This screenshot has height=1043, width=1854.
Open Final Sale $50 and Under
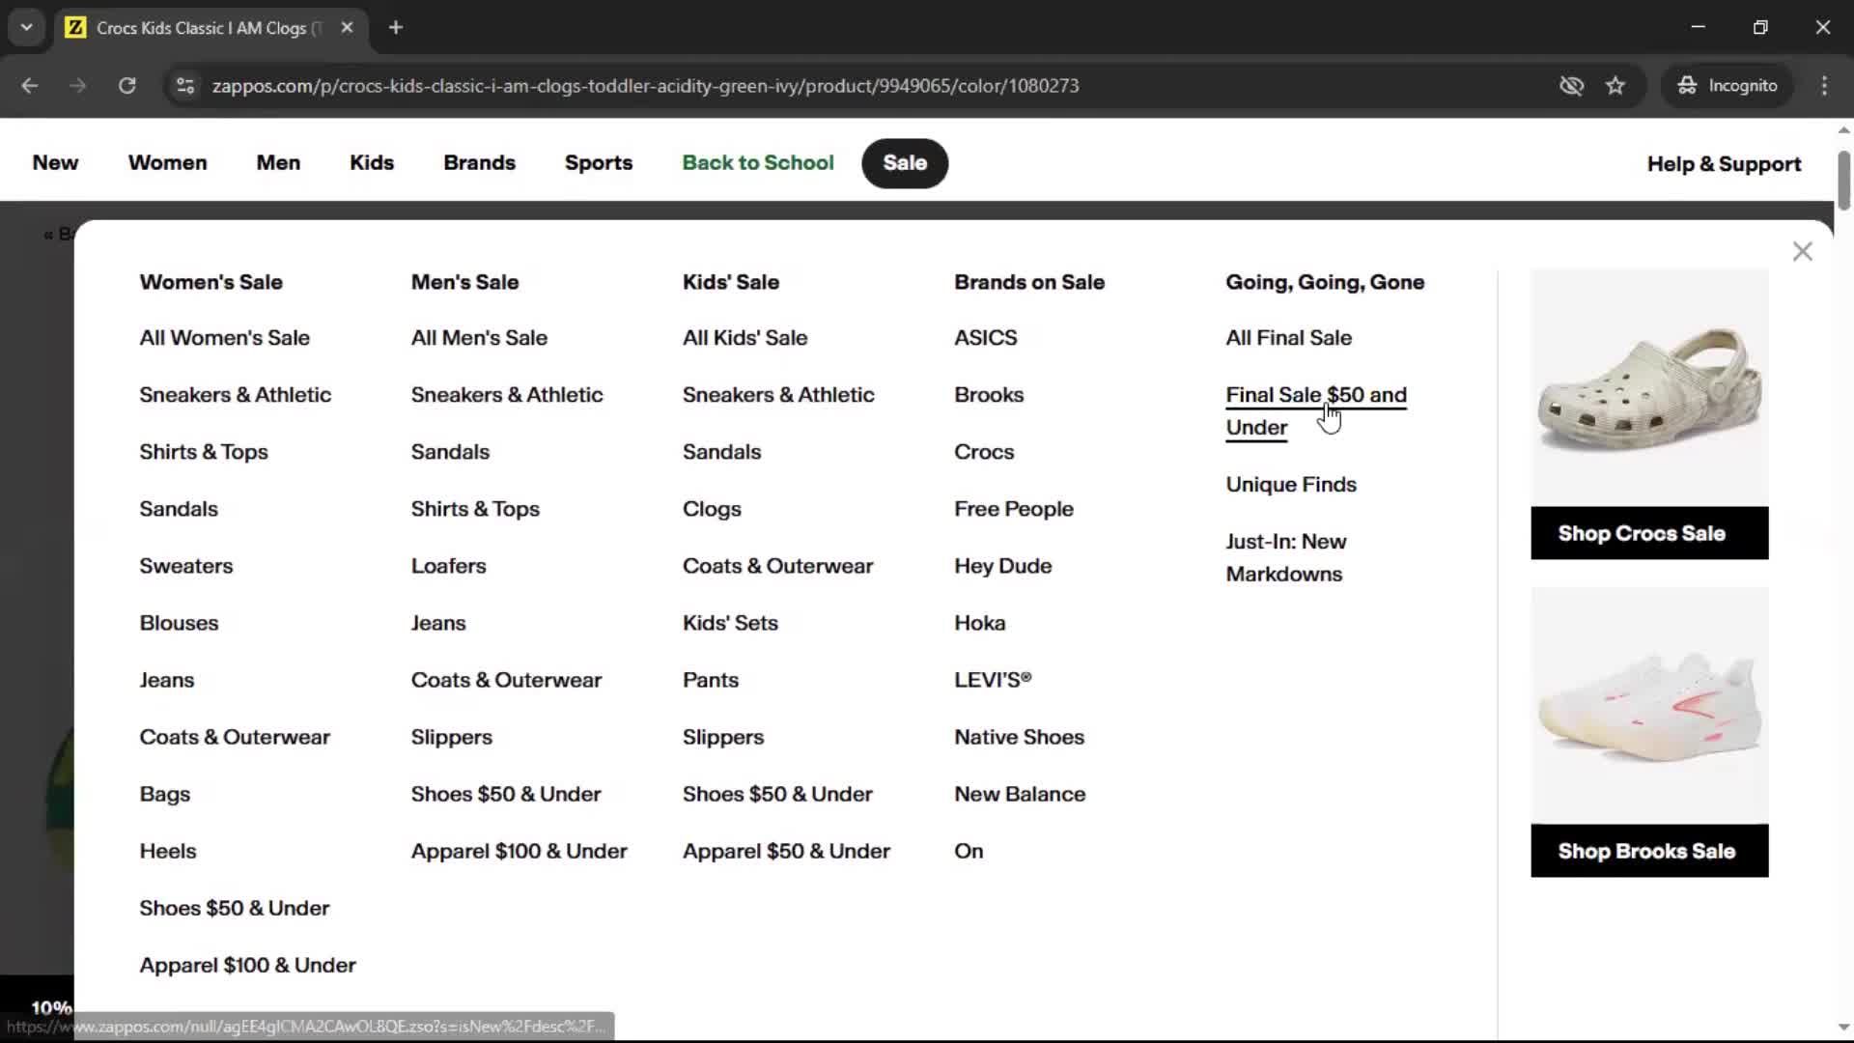[x=1316, y=411]
